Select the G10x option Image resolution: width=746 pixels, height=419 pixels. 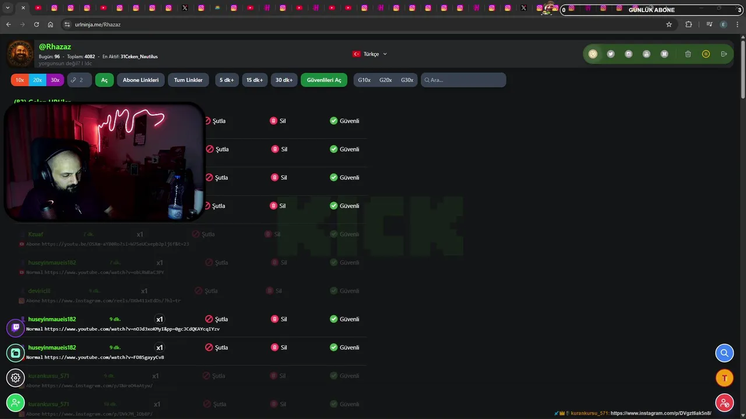(364, 80)
